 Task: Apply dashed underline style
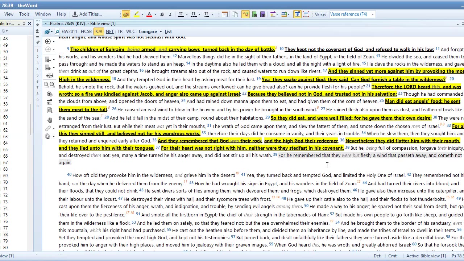coord(193,14)
